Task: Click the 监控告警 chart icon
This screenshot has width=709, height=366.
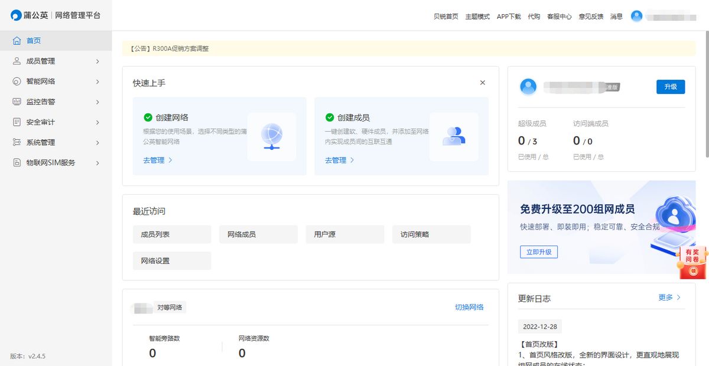Action: 17,102
